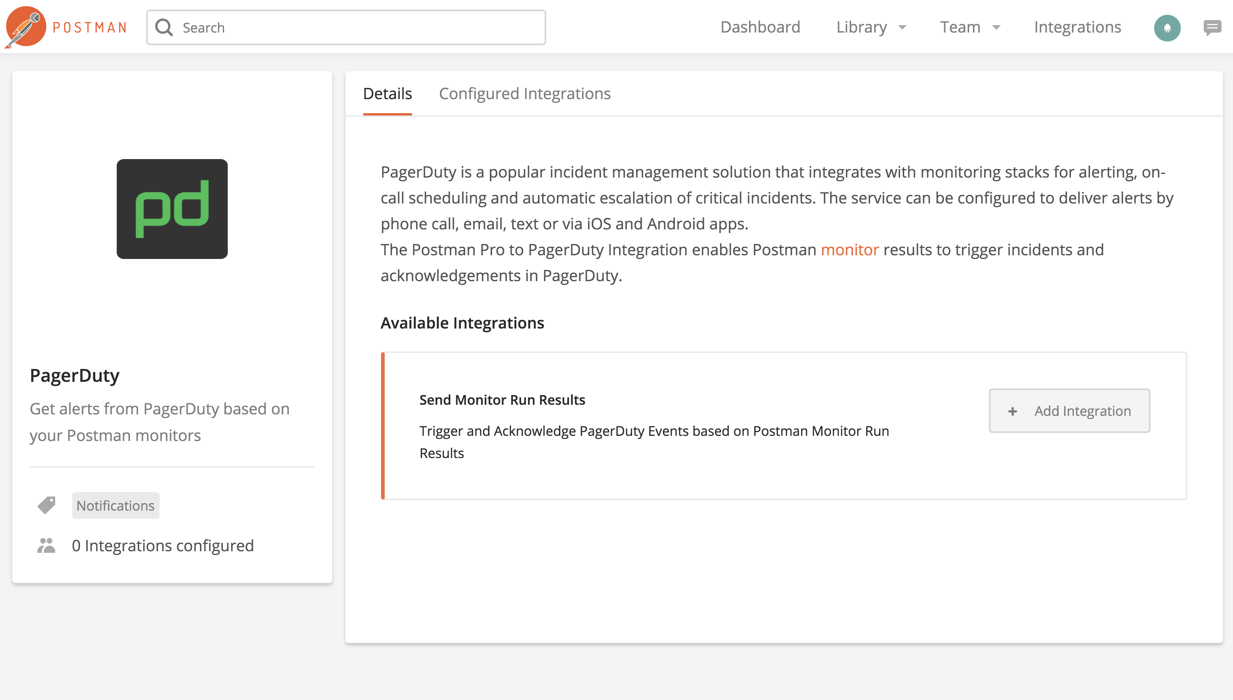This screenshot has width=1233, height=700.
Task: Click the search magnifier icon
Action: tap(164, 27)
